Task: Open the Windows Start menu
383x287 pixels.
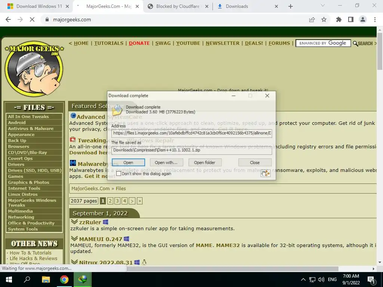Action: 9,280
